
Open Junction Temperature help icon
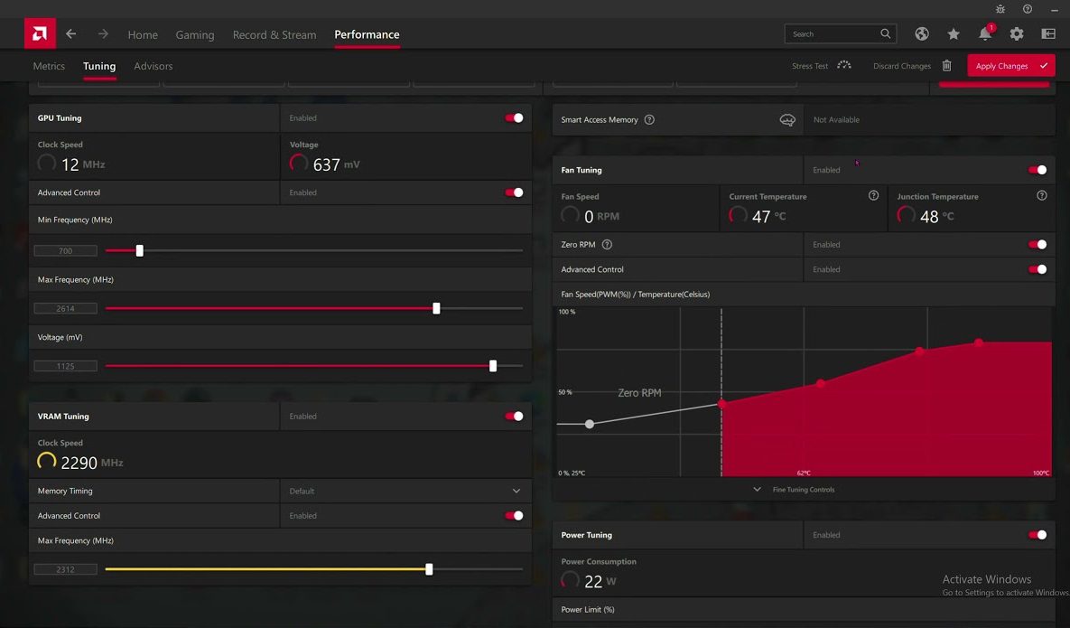(1041, 195)
